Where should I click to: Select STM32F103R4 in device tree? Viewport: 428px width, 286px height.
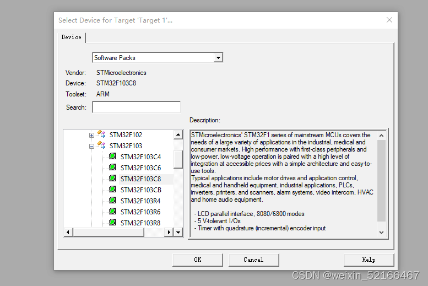tap(140, 201)
